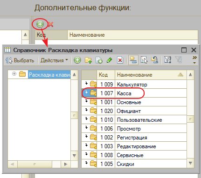Select row Редактирование
The width and height of the screenshot is (201, 178).
click(x=134, y=146)
